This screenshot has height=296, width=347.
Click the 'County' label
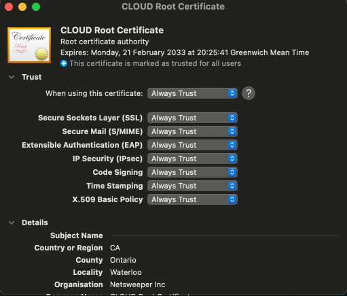tap(89, 260)
